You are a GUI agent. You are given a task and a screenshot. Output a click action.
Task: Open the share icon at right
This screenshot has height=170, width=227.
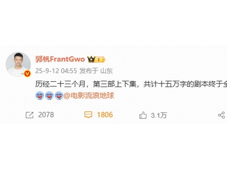point(221,115)
